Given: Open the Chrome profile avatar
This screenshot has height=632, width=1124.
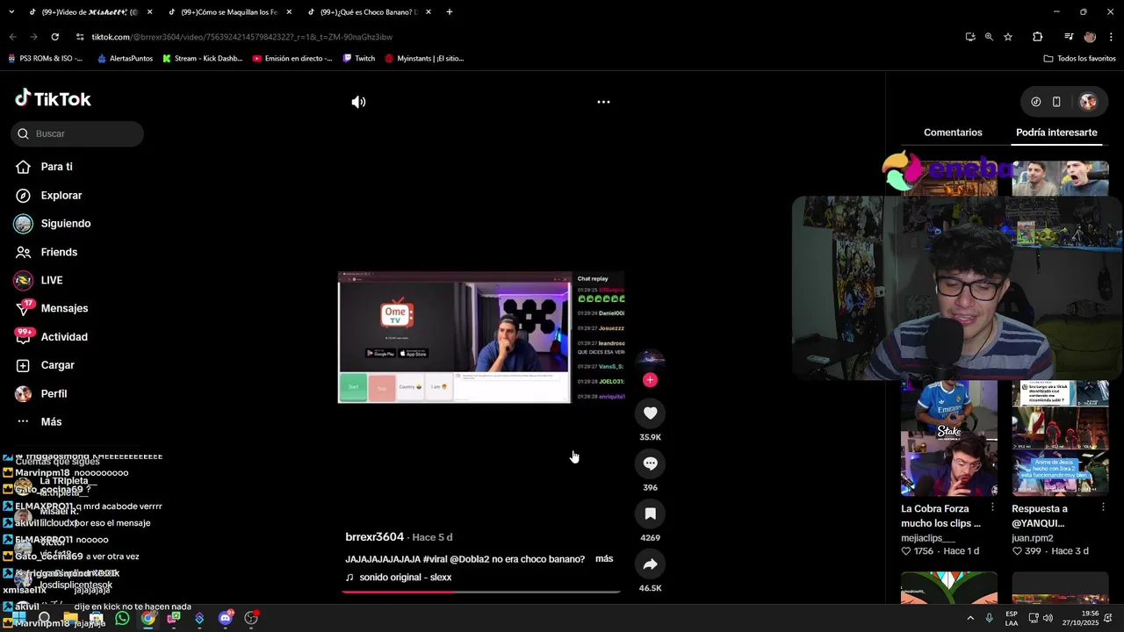Looking at the screenshot, I should click(x=1090, y=37).
